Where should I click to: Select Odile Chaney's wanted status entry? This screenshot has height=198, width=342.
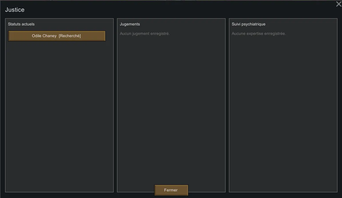click(x=57, y=36)
